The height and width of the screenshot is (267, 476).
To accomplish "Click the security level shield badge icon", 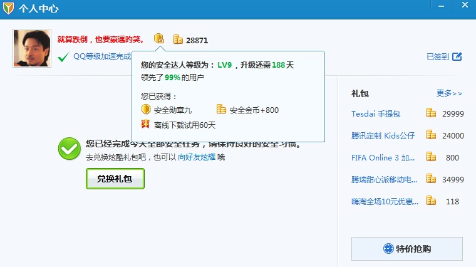I will 159,39.
